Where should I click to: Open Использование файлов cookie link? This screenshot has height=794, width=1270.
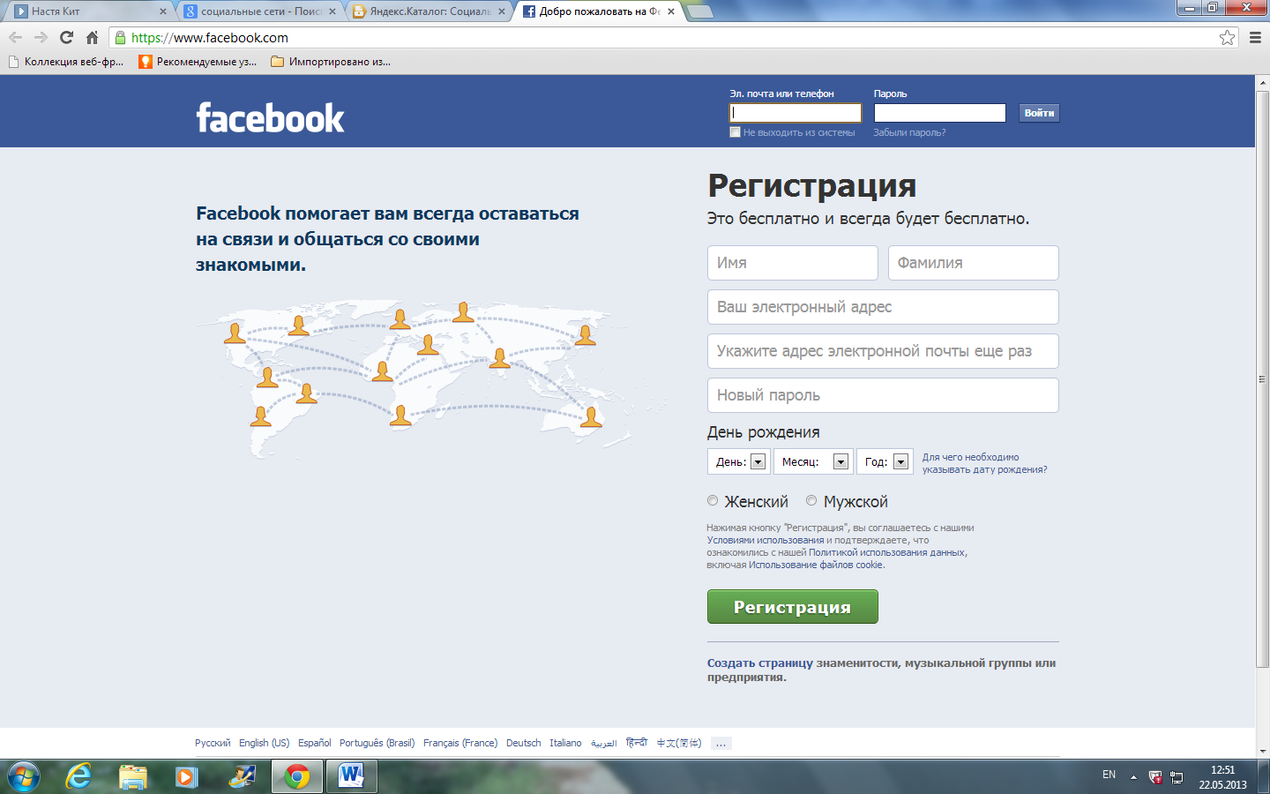(x=816, y=565)
